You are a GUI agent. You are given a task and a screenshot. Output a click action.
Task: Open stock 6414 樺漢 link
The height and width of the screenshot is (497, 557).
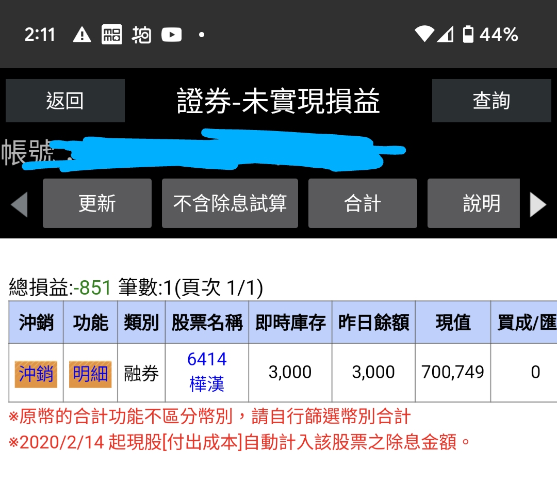207,371
